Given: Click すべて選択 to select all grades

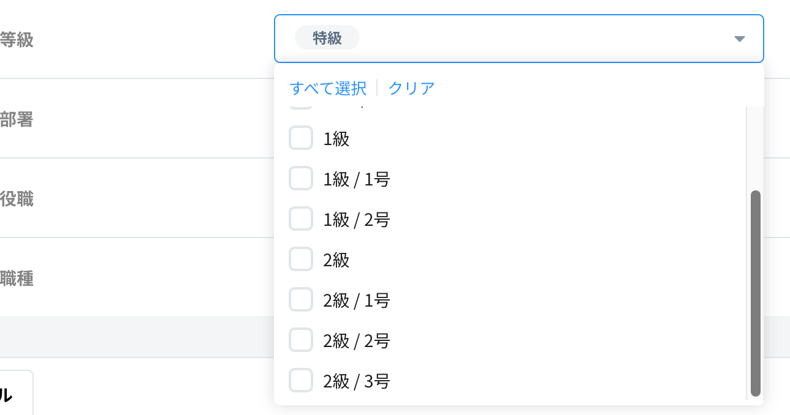Looking at the screenshot, I should point(328,88).
